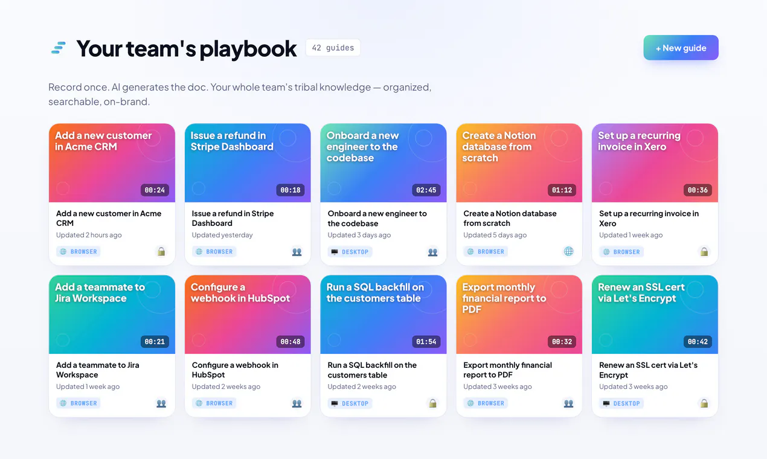Click the DESKTOP tag on Onboard engineer card
The height and width of the screenshot is (459, 767).
(x=350, y=251)
